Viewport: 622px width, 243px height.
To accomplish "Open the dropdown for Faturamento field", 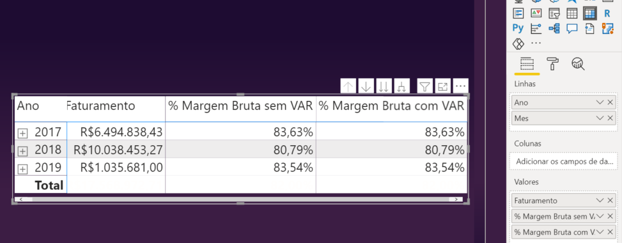I will 600,201.
